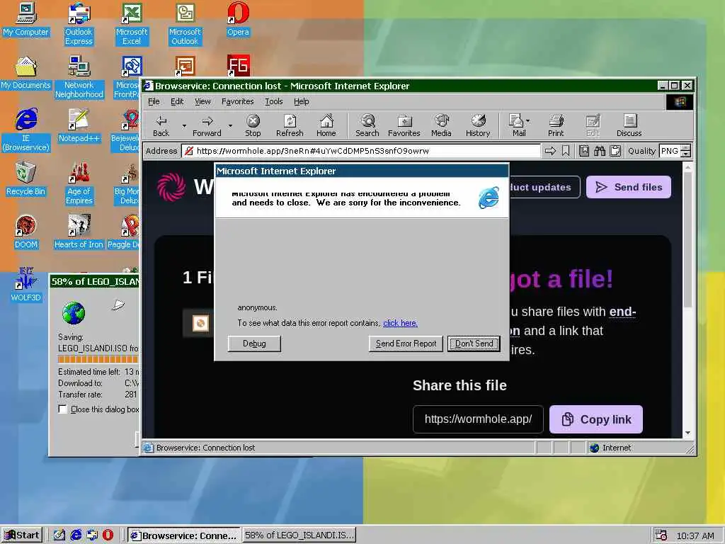Click the Copy link button

pyautogui.click(x=596, y=419)
